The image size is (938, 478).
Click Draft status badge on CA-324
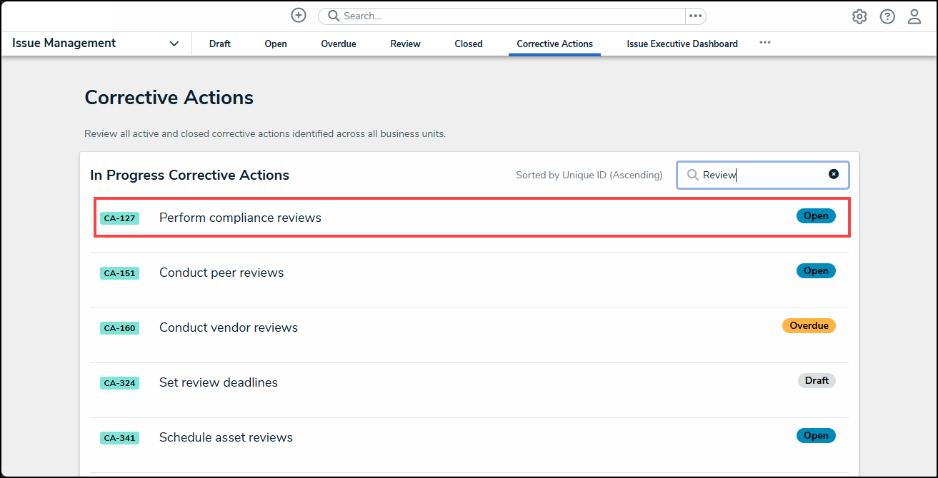[x=817, y=380]
